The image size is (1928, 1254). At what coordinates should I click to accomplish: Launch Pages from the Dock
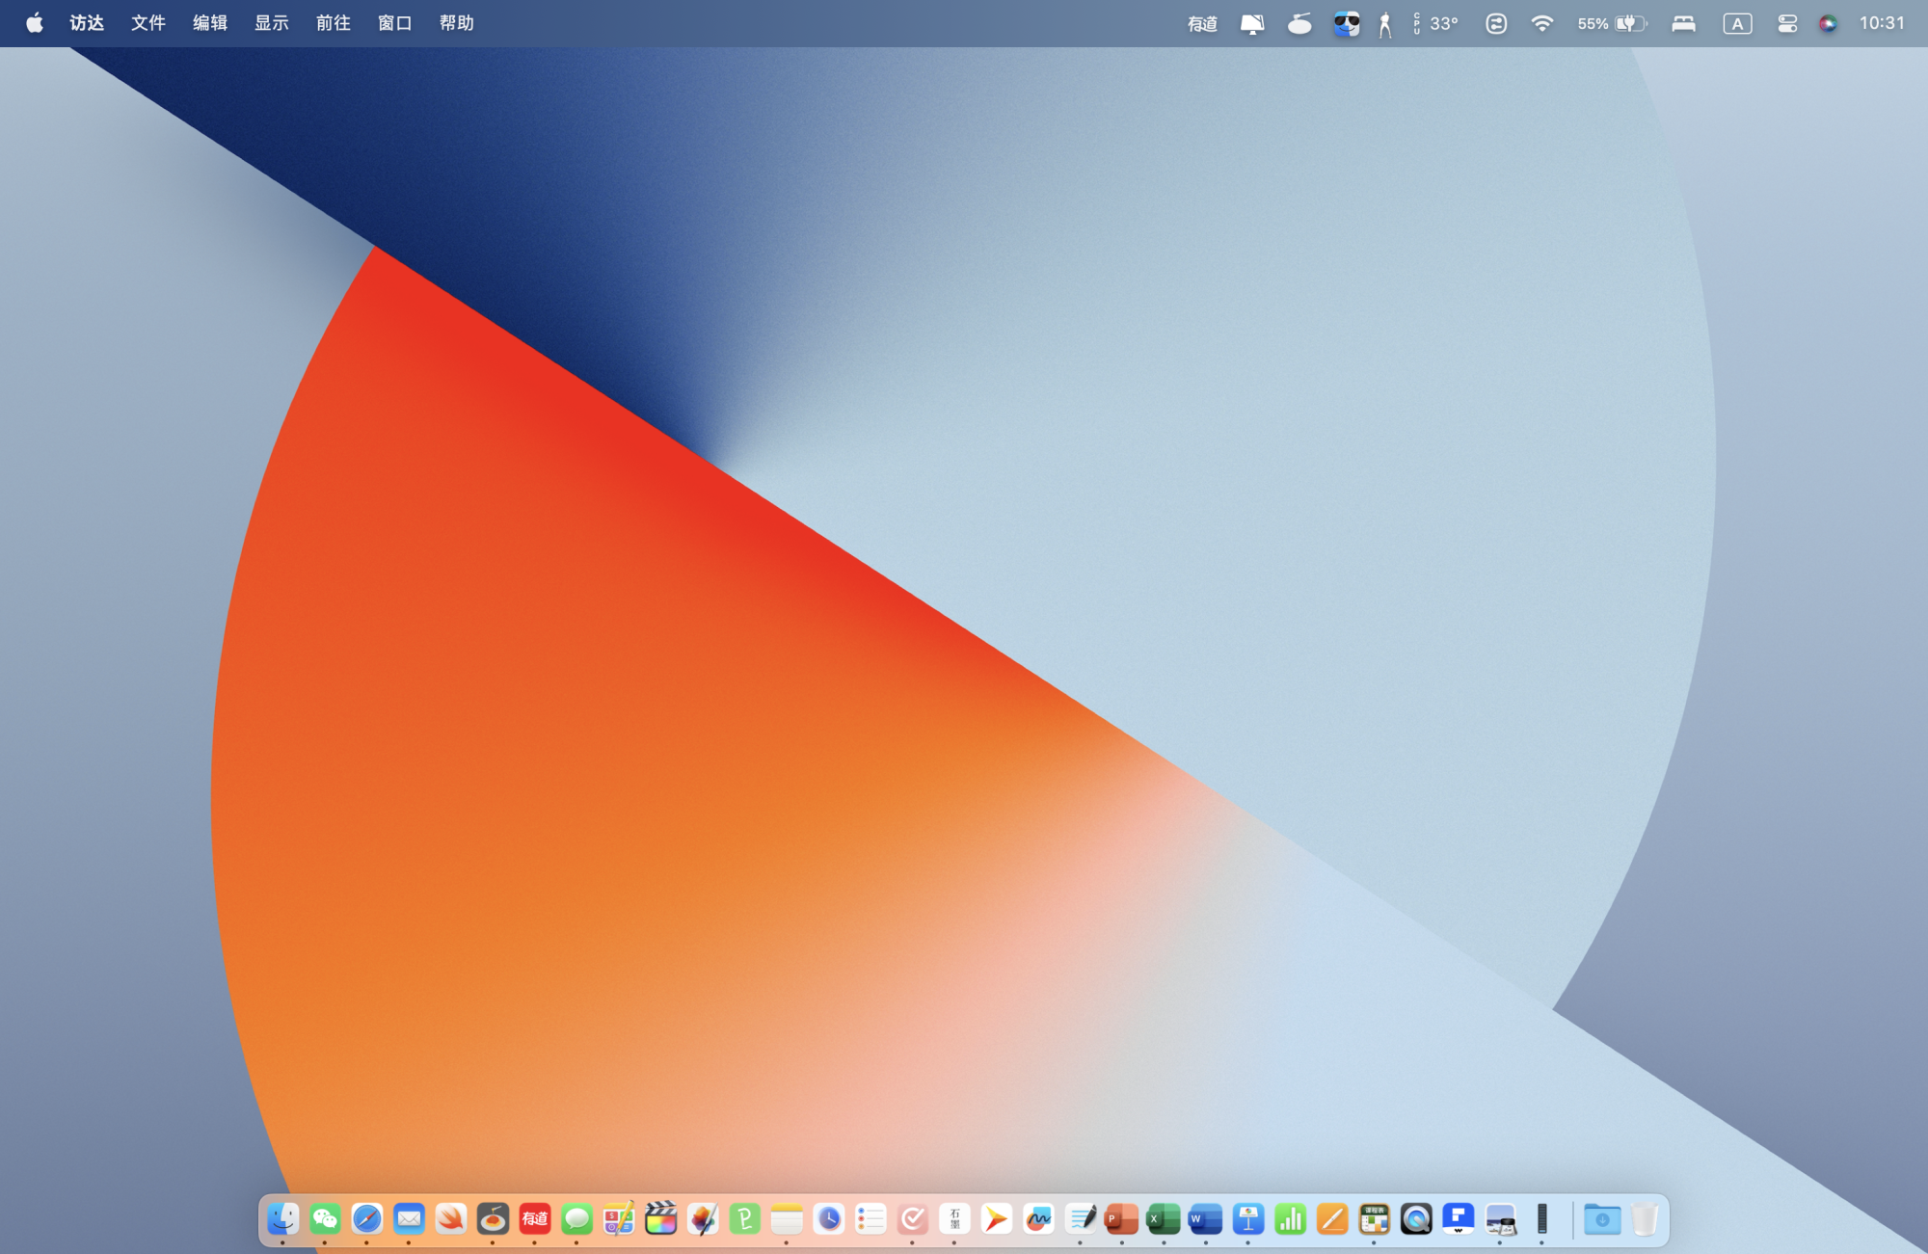(1332, 1219)
